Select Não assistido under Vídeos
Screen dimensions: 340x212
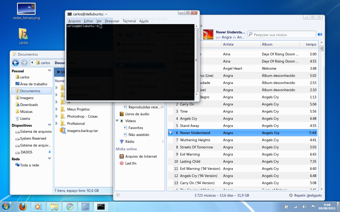tap(137, 135)
